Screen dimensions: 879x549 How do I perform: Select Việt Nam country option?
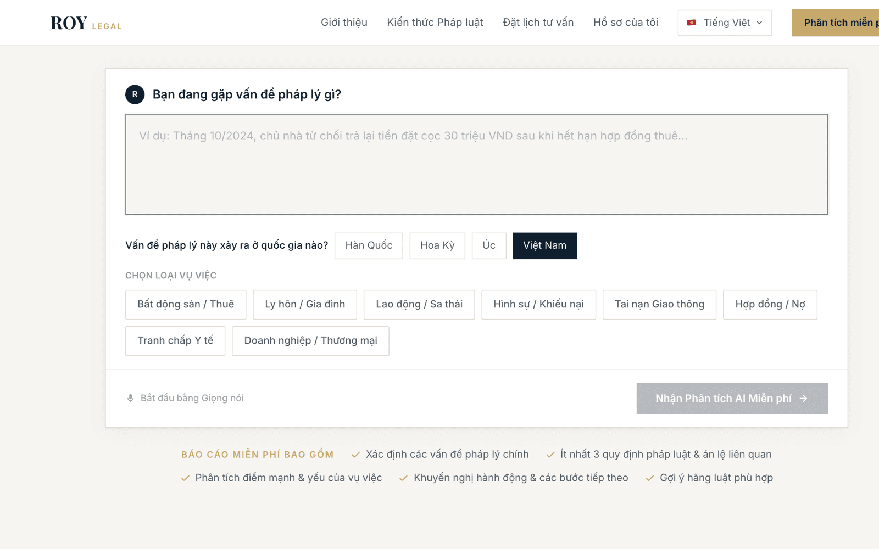pos(545,245)
